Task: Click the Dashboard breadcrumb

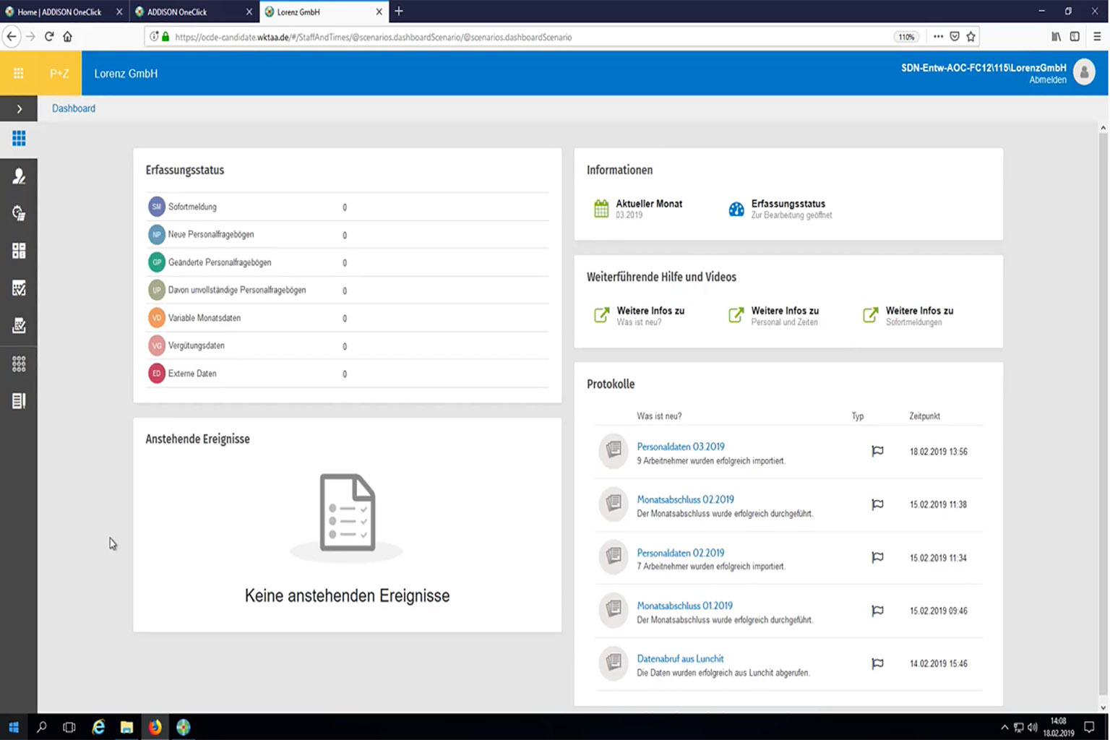Action: [74, 108]
